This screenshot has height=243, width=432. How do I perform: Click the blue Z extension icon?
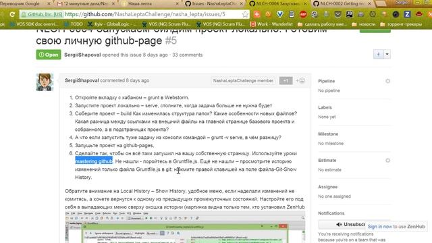[x=407, y=14]
